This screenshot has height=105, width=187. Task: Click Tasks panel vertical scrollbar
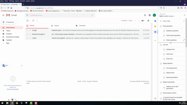coord(186,33)
